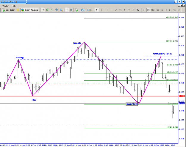Screen dimensions: 186x147
Task: Select the 'lower low' text label
Action: [x=132, y=104]
